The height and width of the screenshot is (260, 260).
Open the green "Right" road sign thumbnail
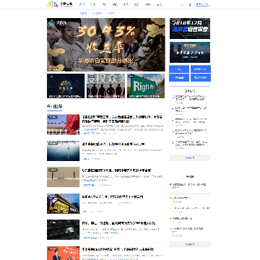(x=146, y=86)
